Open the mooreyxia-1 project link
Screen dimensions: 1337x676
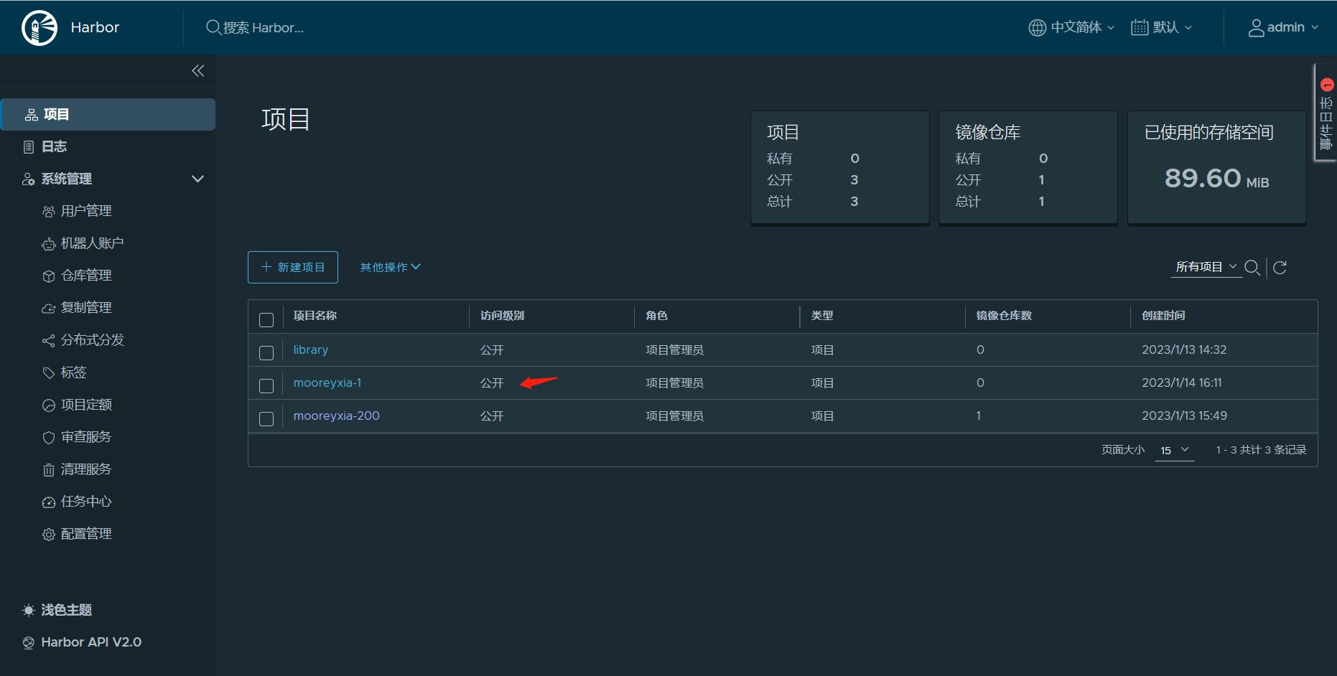[327, 382]
